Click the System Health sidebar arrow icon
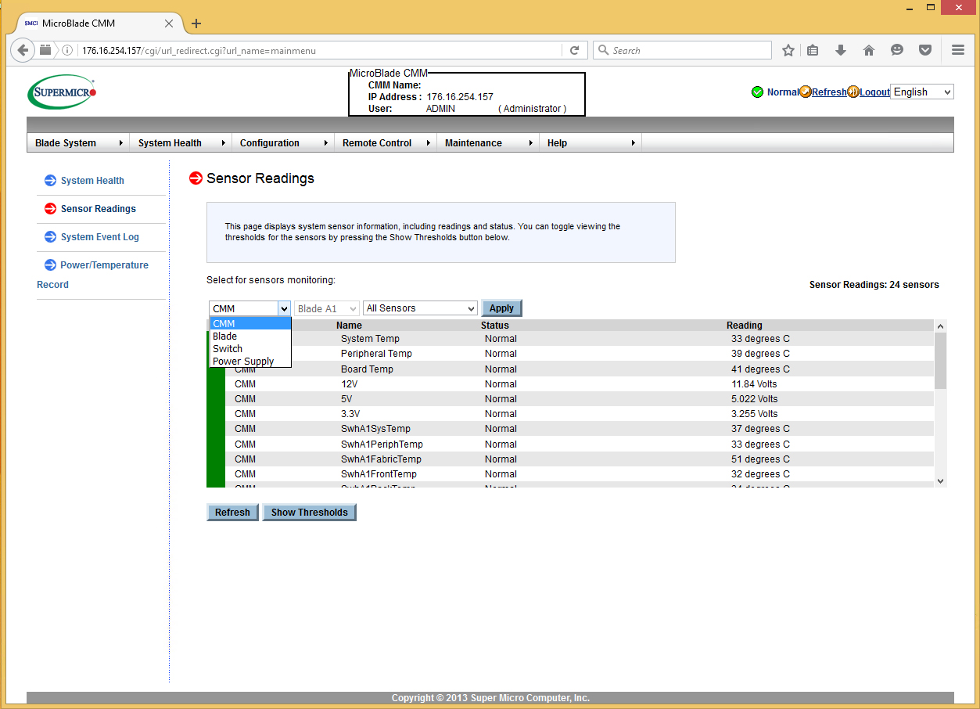Viewport: 980px width, 709px height. [x=50, y=181]
